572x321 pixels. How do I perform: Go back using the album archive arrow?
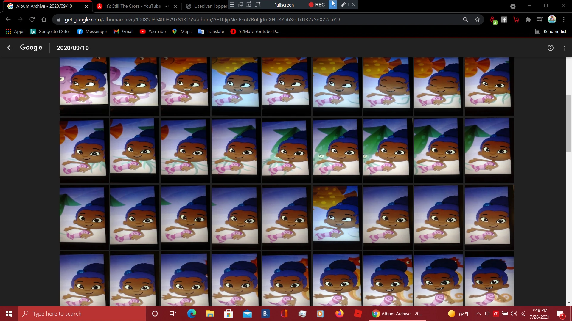point(10,48)
